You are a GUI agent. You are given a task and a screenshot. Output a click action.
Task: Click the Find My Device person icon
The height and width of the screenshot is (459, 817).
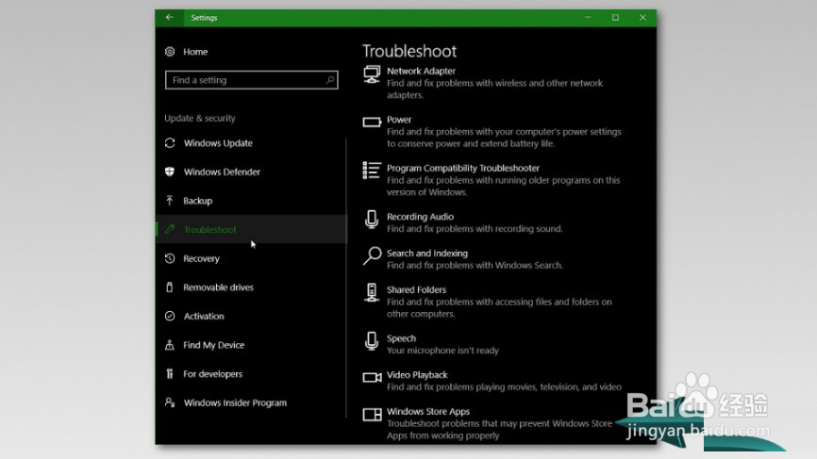pyautogui.click(x=170, y=345)
